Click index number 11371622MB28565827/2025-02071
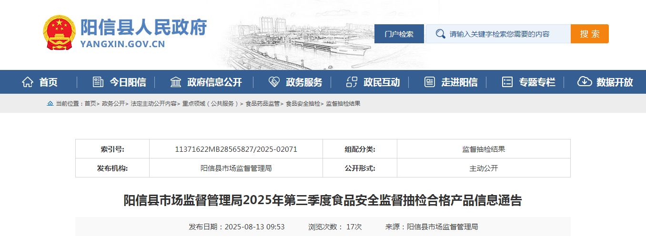Viewport: 646px width, 246px height. pos(236,149)
